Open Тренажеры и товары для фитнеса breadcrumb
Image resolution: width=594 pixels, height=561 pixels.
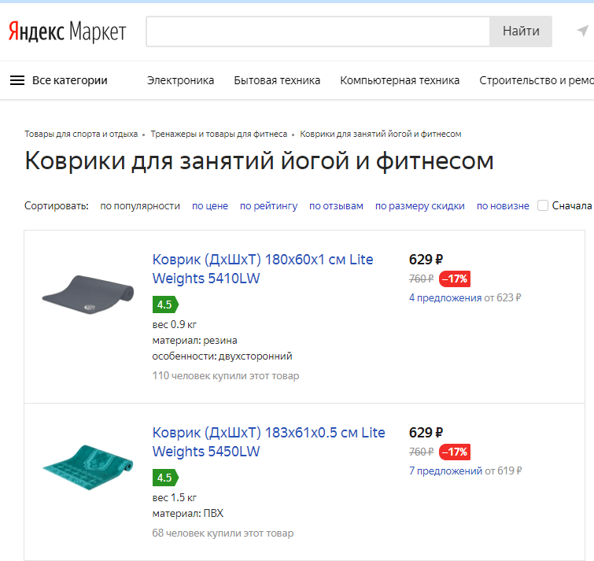[219, 134]
